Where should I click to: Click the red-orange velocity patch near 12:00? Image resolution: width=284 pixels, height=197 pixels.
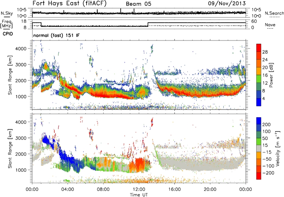139,165
